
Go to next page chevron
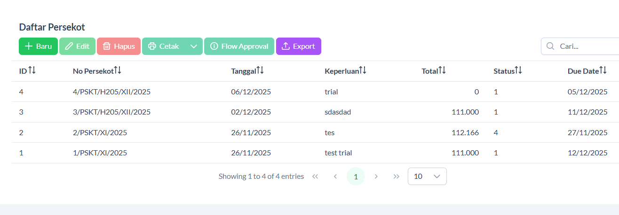click(376, 177)
